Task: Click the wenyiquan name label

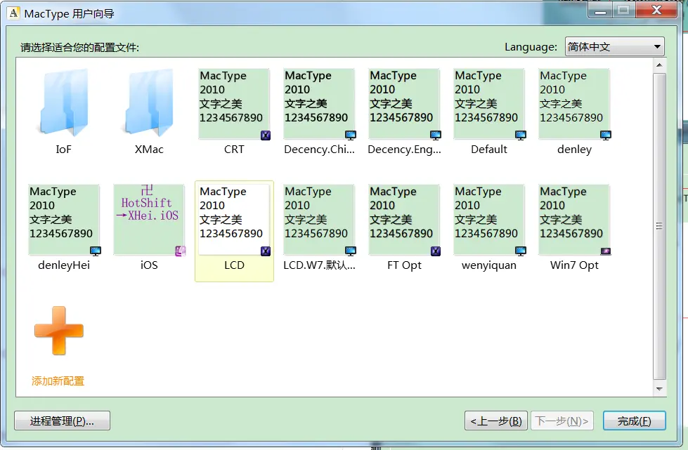Action: point(489,265)
